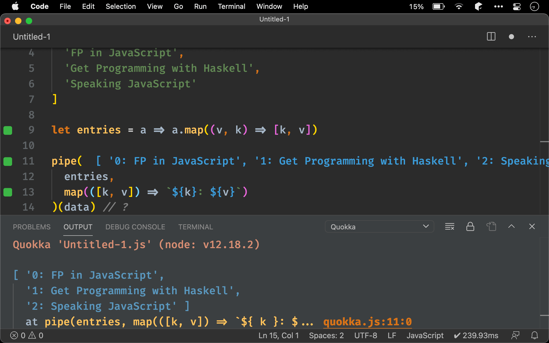Toggle the lock output icon

point(470,226)
